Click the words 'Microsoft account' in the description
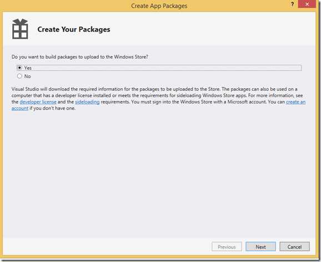 click(247, 102)
